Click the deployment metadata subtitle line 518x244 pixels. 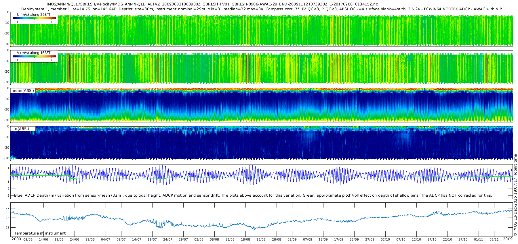[261, 9]
